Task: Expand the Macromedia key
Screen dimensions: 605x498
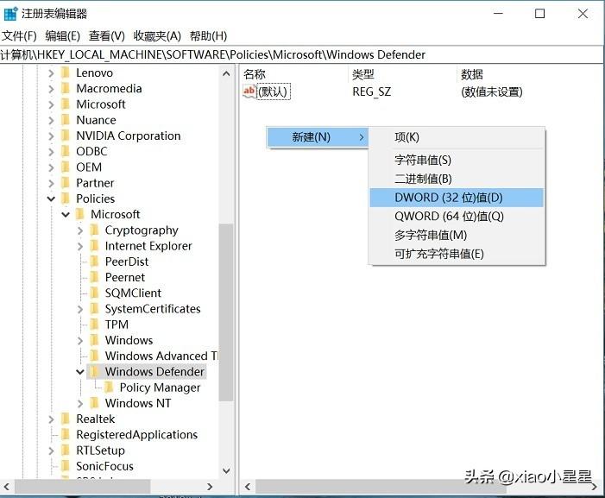Action: 51,89
